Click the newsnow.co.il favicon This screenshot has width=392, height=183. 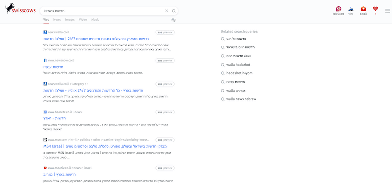(45, 60)
